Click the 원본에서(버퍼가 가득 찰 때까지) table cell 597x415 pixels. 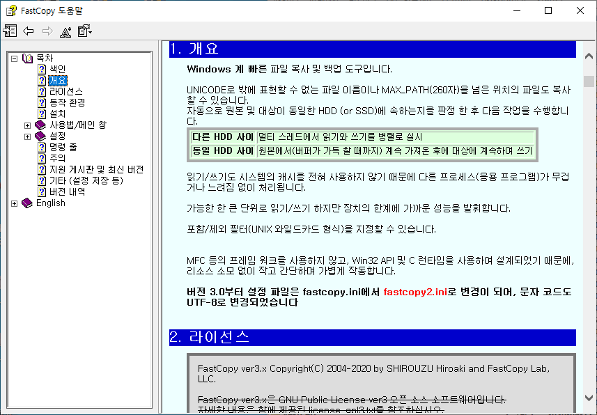(395, 151)
